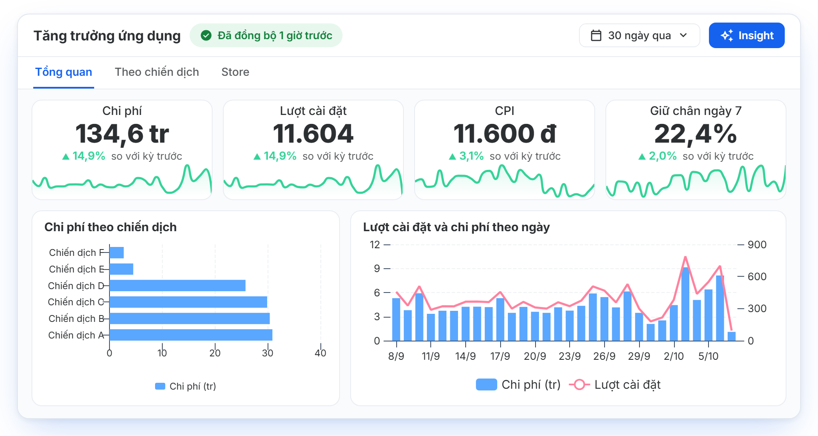Click the calendar icon in date picker
This screenshot has width=818, height=436.
point(596,35)
